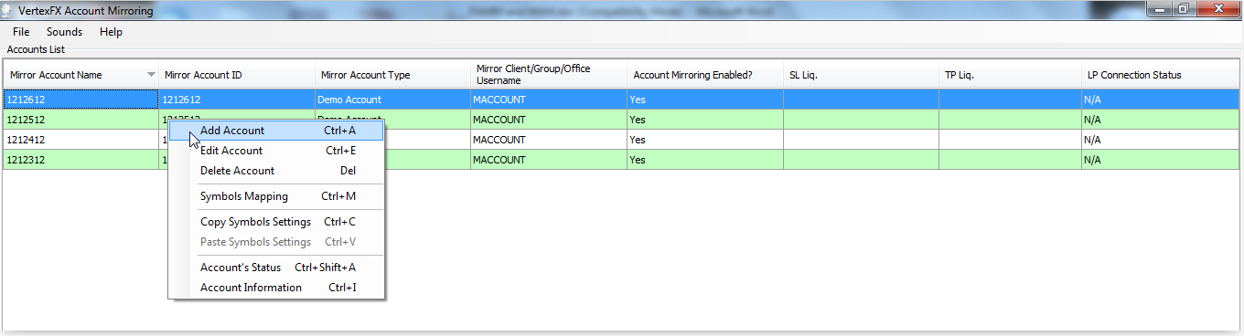Click N/A status cell in 1212512 row
This screenshot has width=1244, height=336.
(x=1160, y=120)
